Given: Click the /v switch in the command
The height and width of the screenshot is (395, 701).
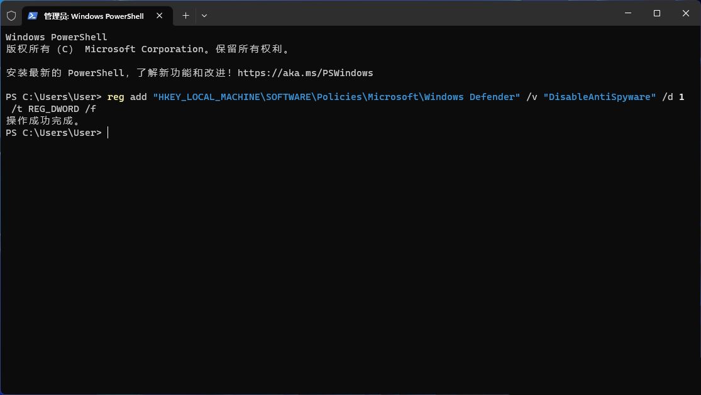Looking at the screenshot, I should click(531, 97).
